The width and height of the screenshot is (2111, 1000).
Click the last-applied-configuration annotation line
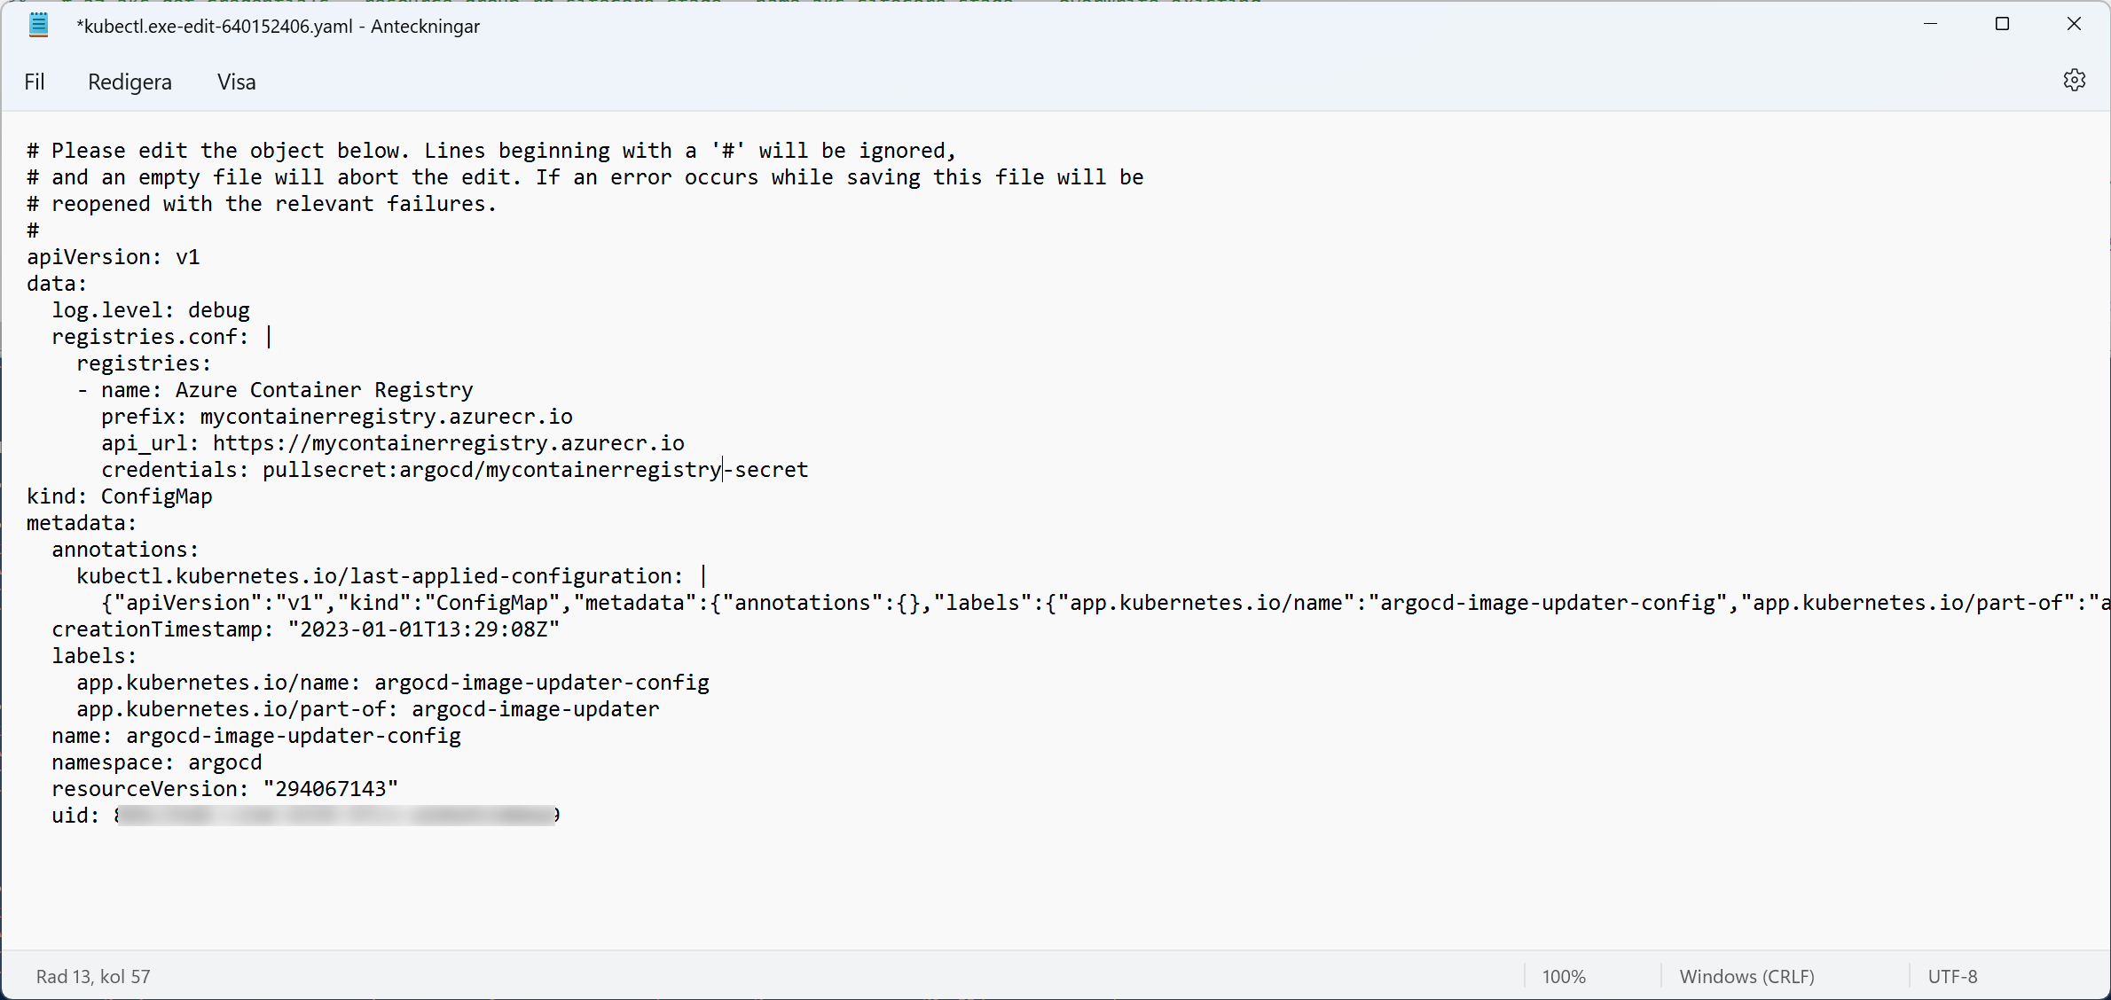[x=377, y=575]
